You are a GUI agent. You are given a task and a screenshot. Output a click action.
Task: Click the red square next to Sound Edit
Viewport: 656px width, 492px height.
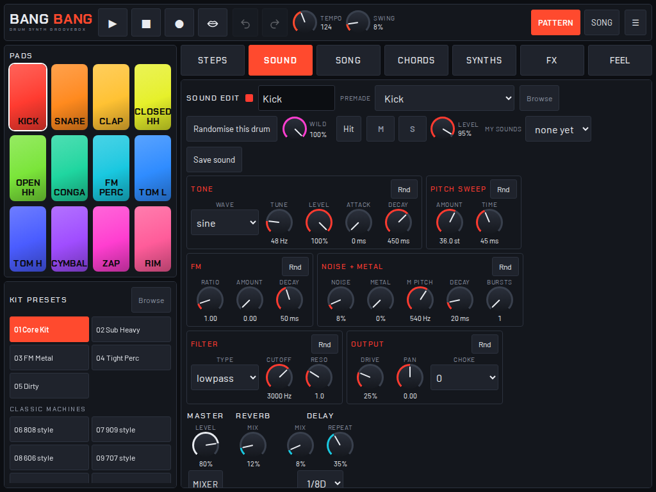[249, 98]
